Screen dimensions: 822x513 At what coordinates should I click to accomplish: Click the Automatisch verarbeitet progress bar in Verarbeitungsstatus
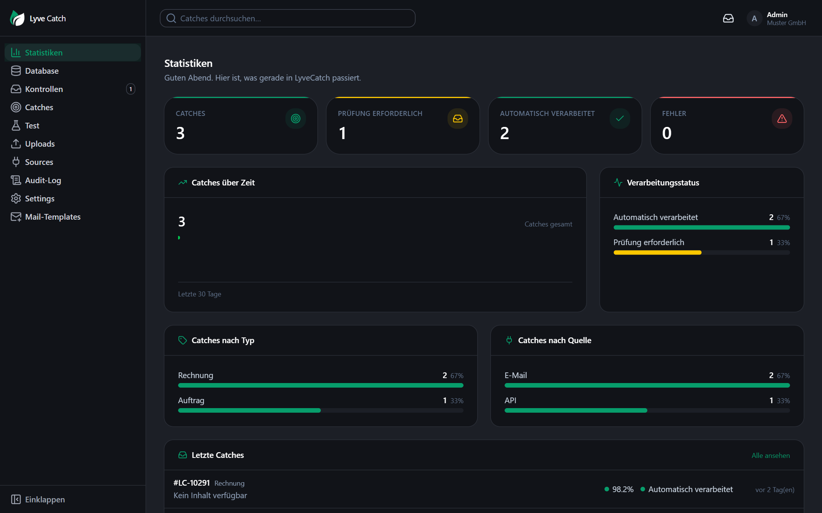(x=701, y=227)
